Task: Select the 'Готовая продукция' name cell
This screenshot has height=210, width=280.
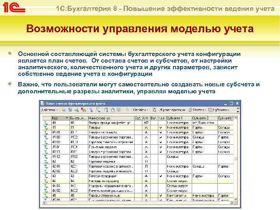Action: tap(111, 176)
